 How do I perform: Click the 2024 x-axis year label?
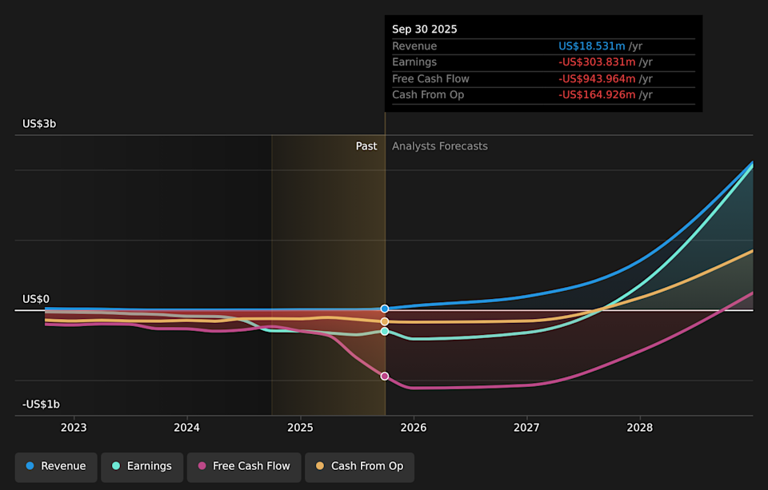tap(186, 428)
